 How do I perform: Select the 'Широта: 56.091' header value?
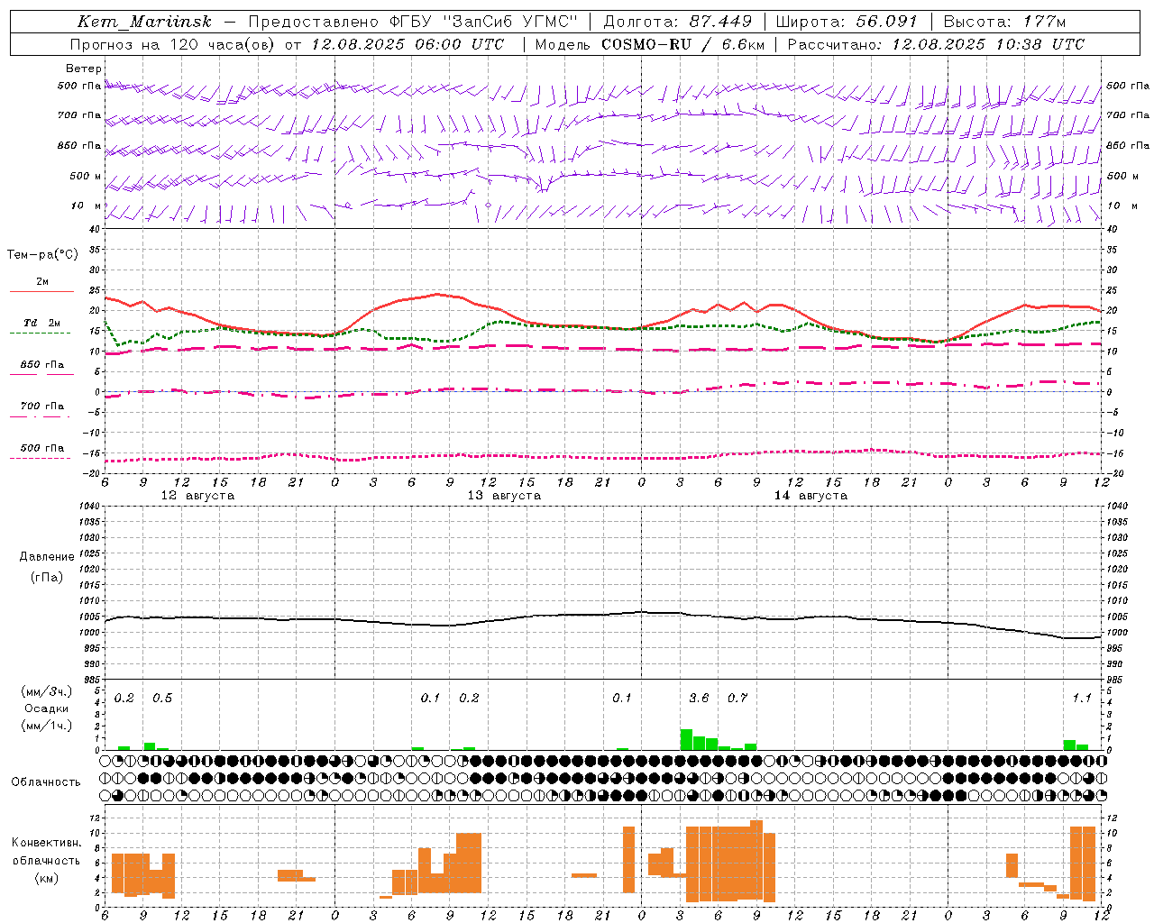coord(847,22)
